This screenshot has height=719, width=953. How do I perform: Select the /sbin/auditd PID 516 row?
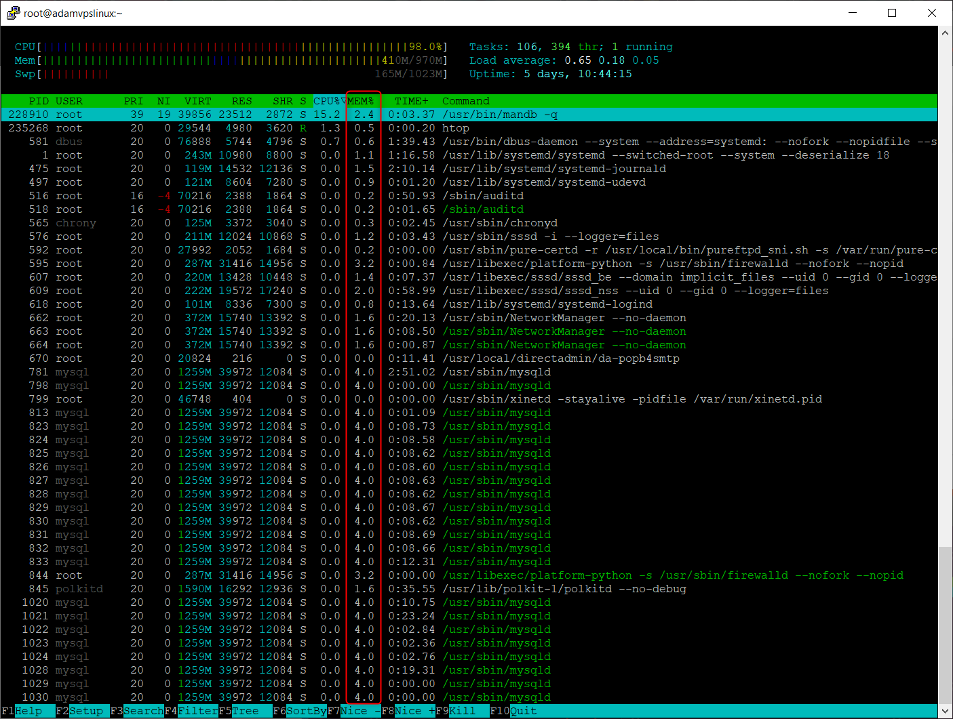(x=469, y=196)
